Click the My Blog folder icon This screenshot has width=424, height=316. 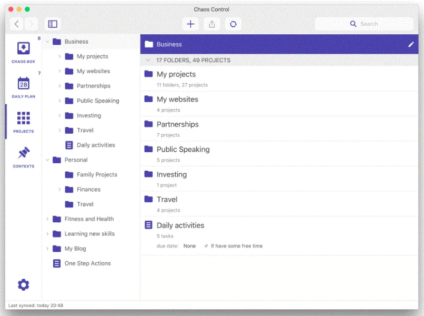coord(56,248)
